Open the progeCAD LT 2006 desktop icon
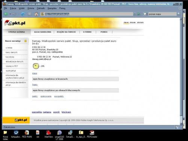The image size is (188, 141). click(59, 135)
